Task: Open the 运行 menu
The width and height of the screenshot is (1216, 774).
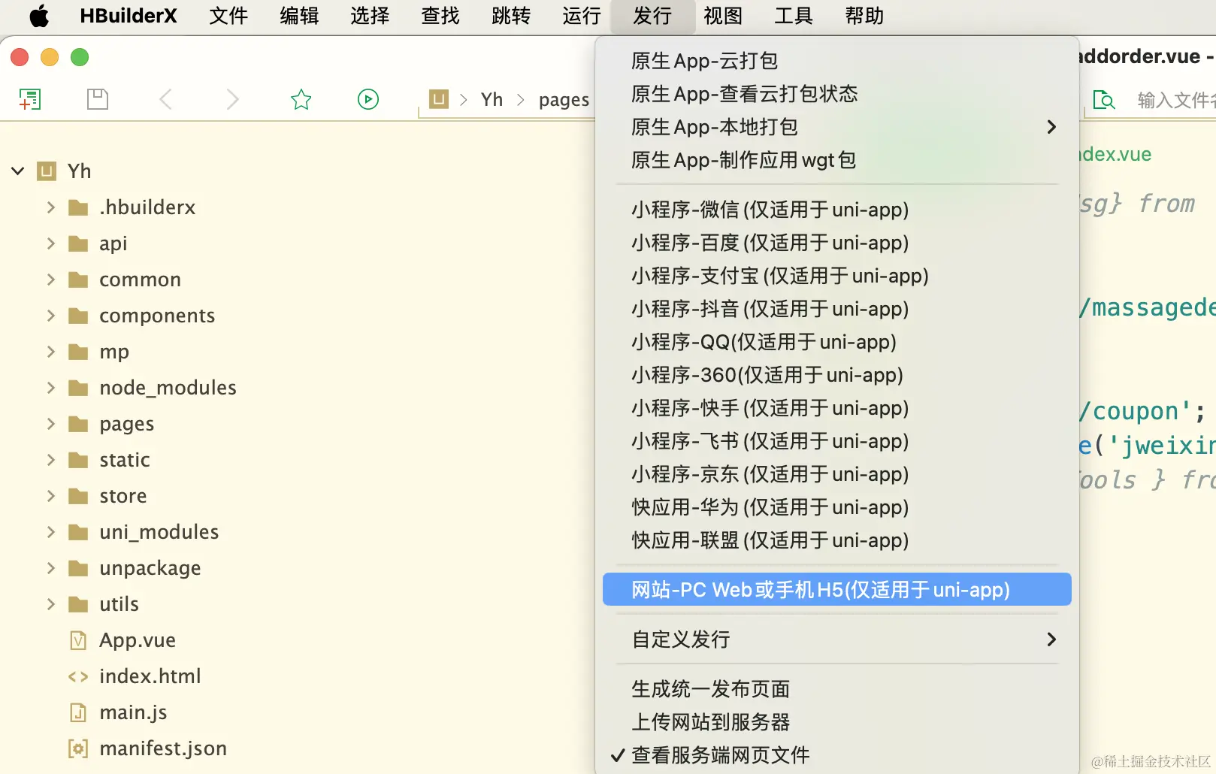Action: pos(582,16)
